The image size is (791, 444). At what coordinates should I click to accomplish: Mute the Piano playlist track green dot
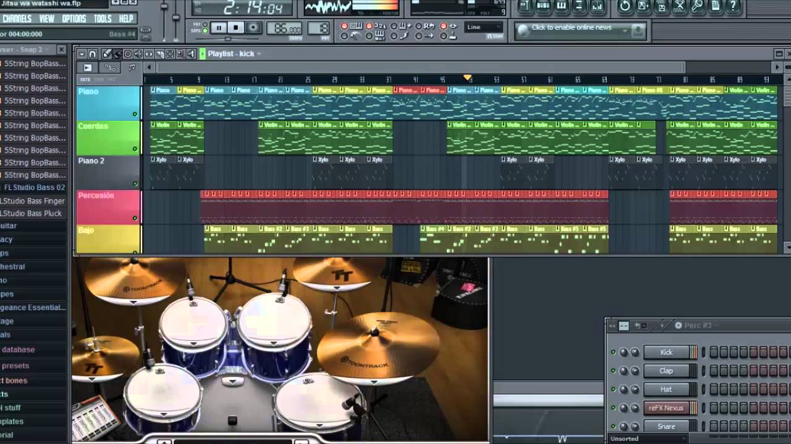click(135, 114)
